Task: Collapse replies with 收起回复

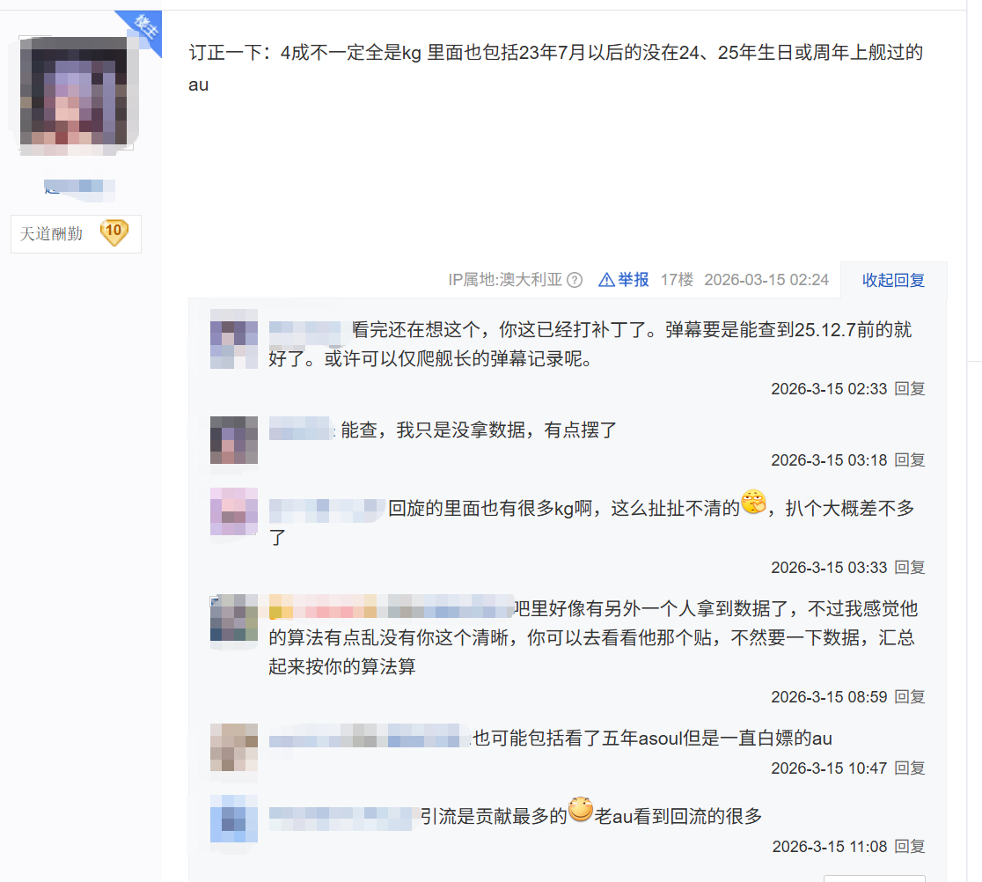Action: (894, 280)
